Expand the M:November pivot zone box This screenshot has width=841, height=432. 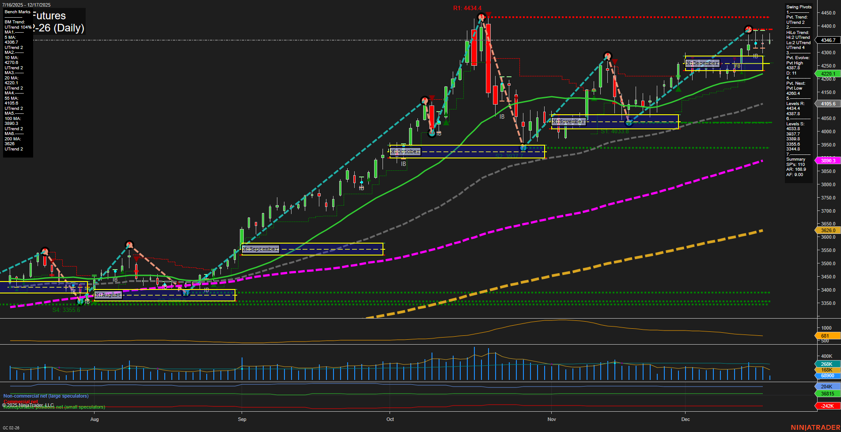[x=568, y=121]
